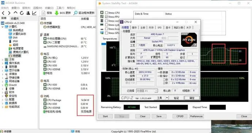Click the user silhouette toolbar icon
Screen dimensions: 252x133
[x=28, y=13]
